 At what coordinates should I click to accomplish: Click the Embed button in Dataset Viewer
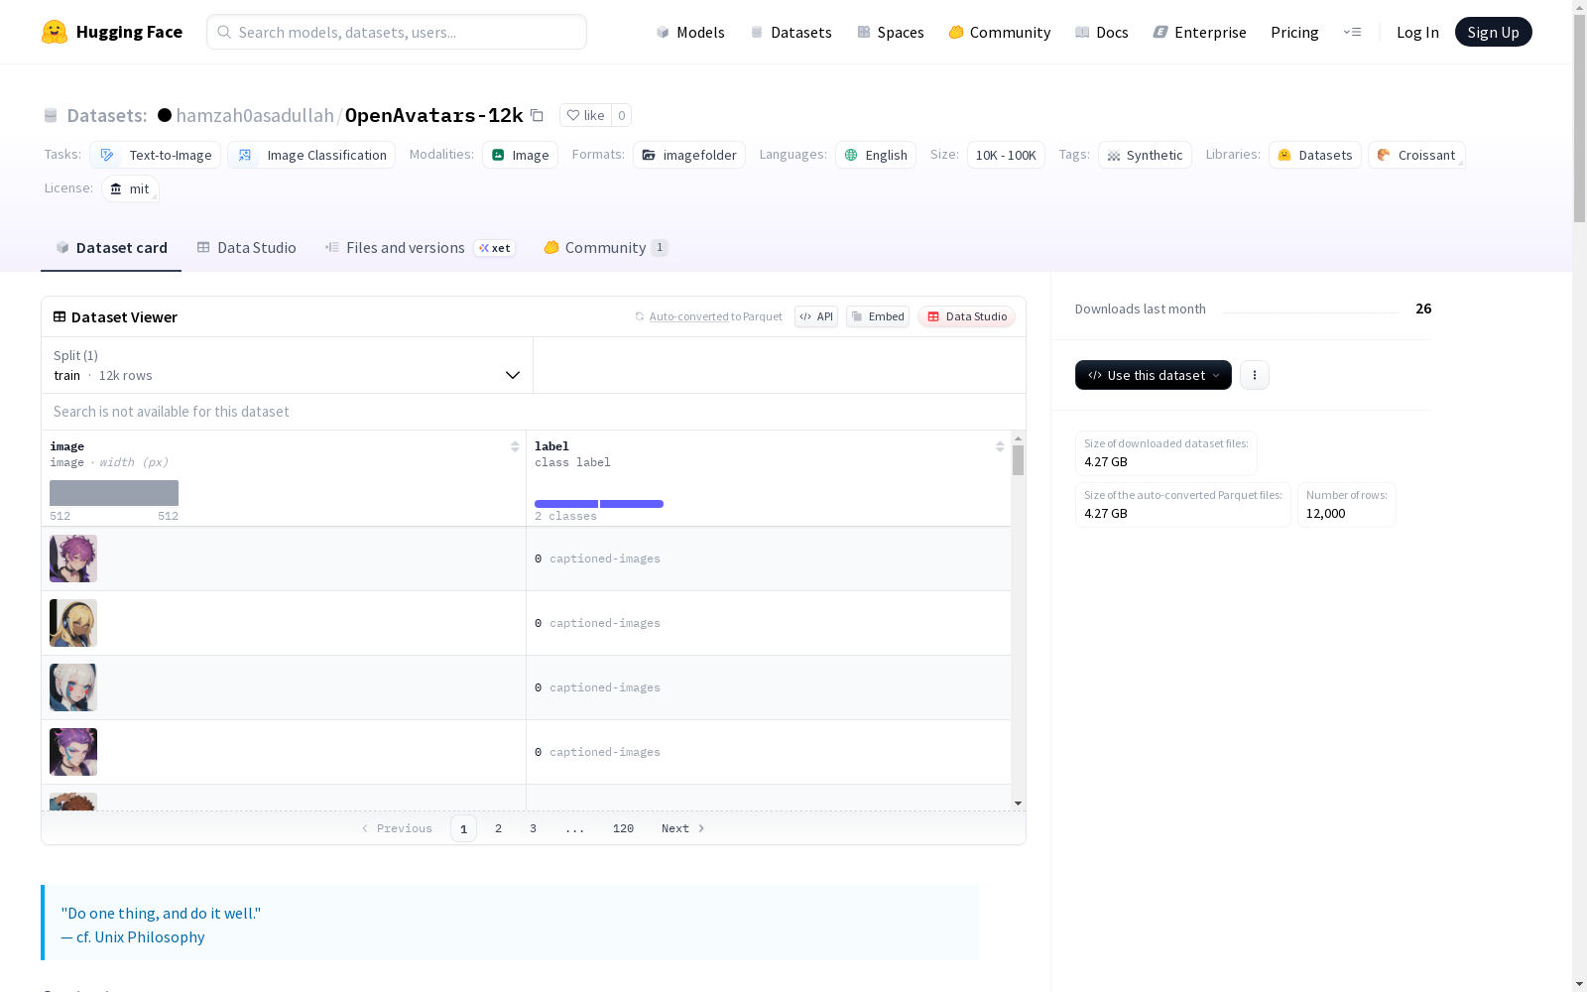[878, 316]
